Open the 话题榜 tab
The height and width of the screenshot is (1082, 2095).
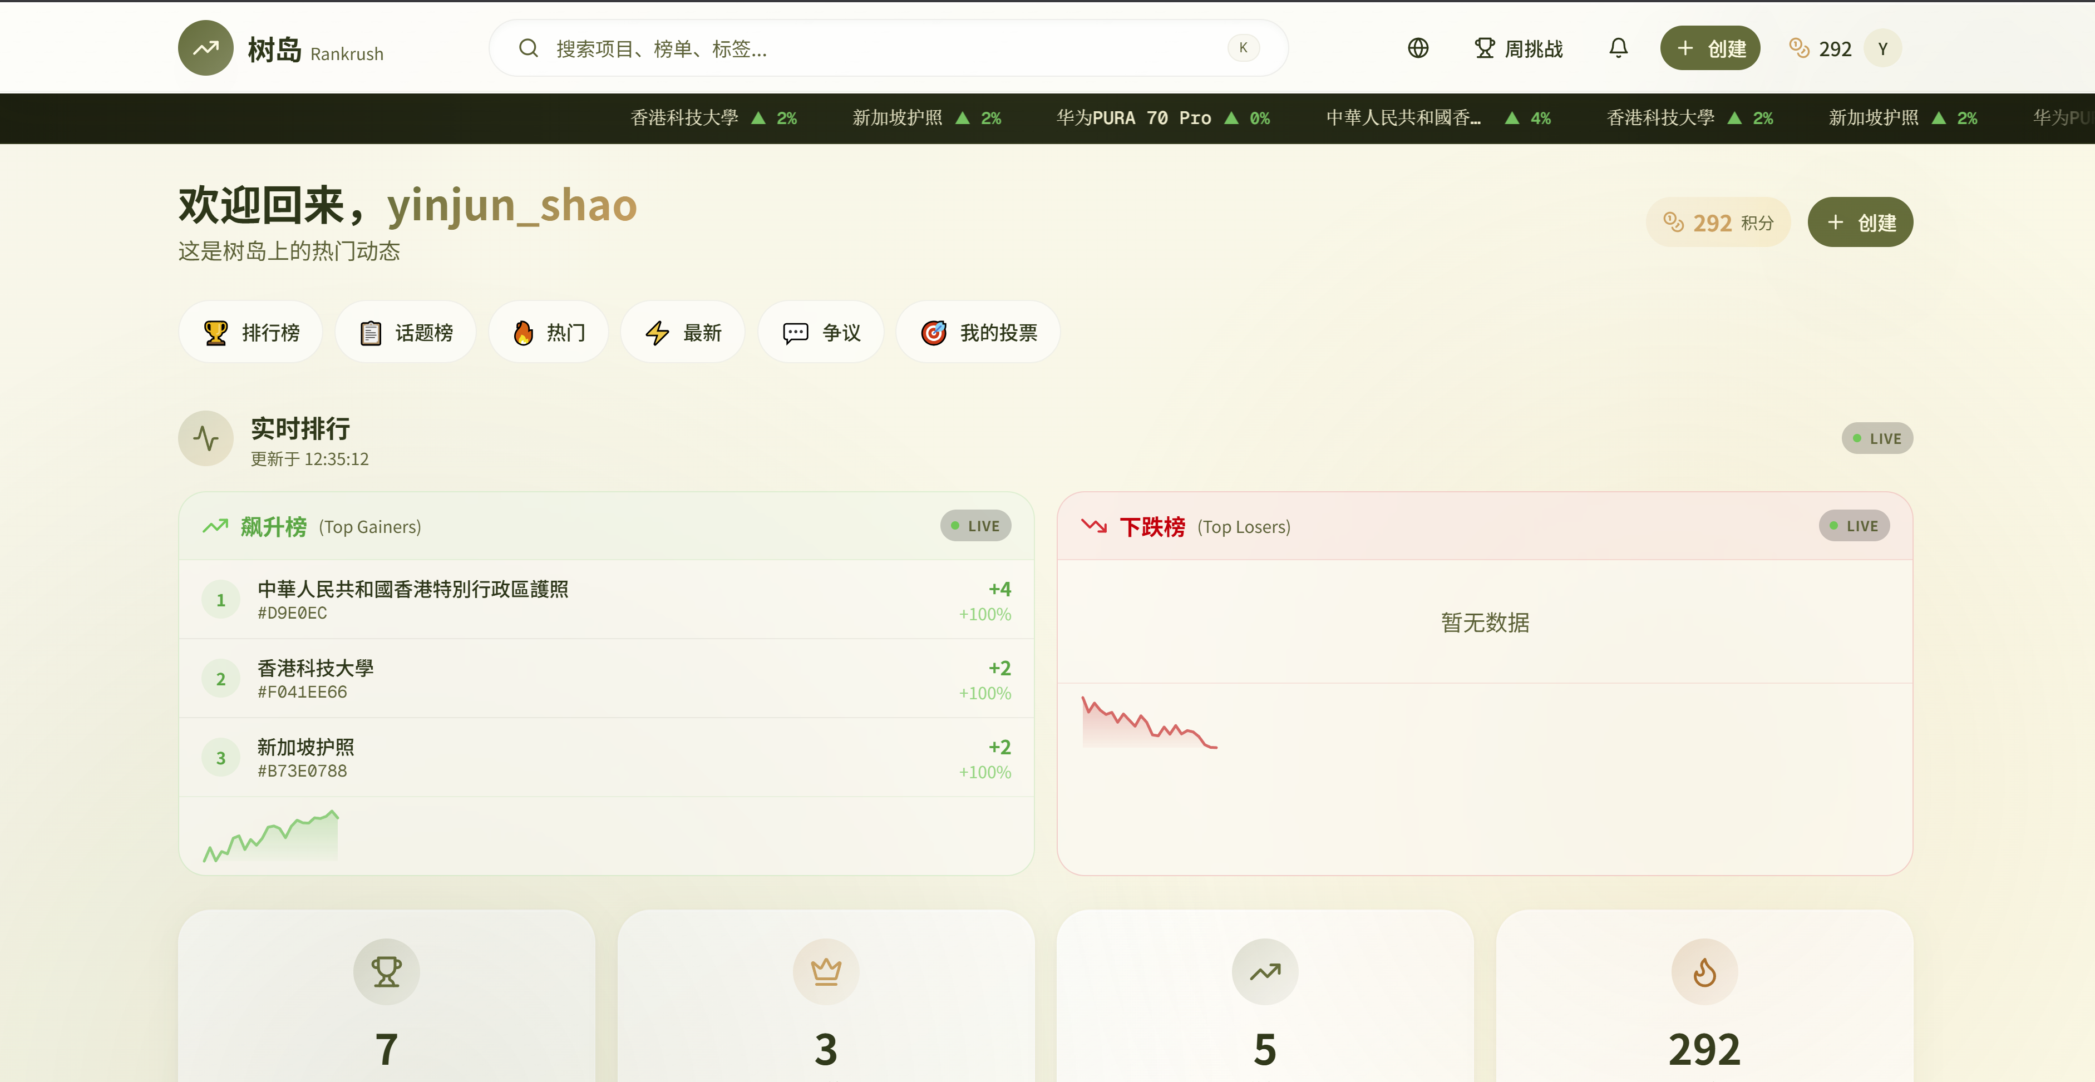(x=406, y=333)
